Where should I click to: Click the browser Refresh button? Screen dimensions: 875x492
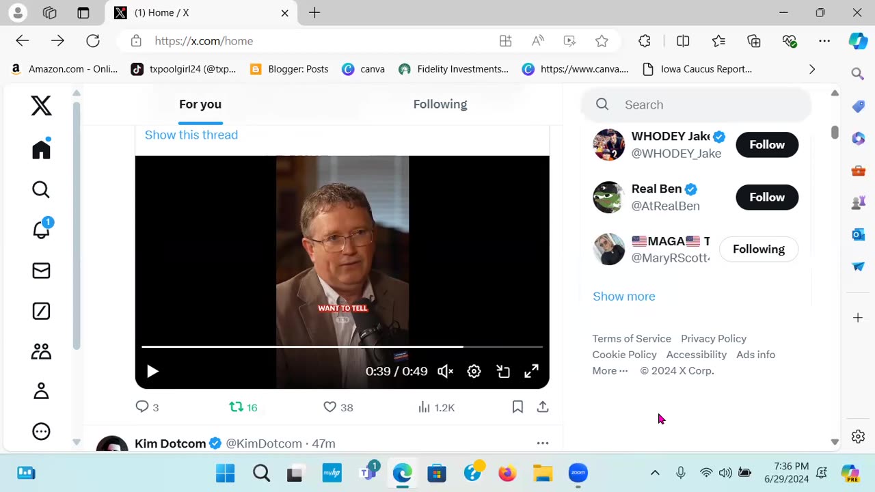pos(93,41)
